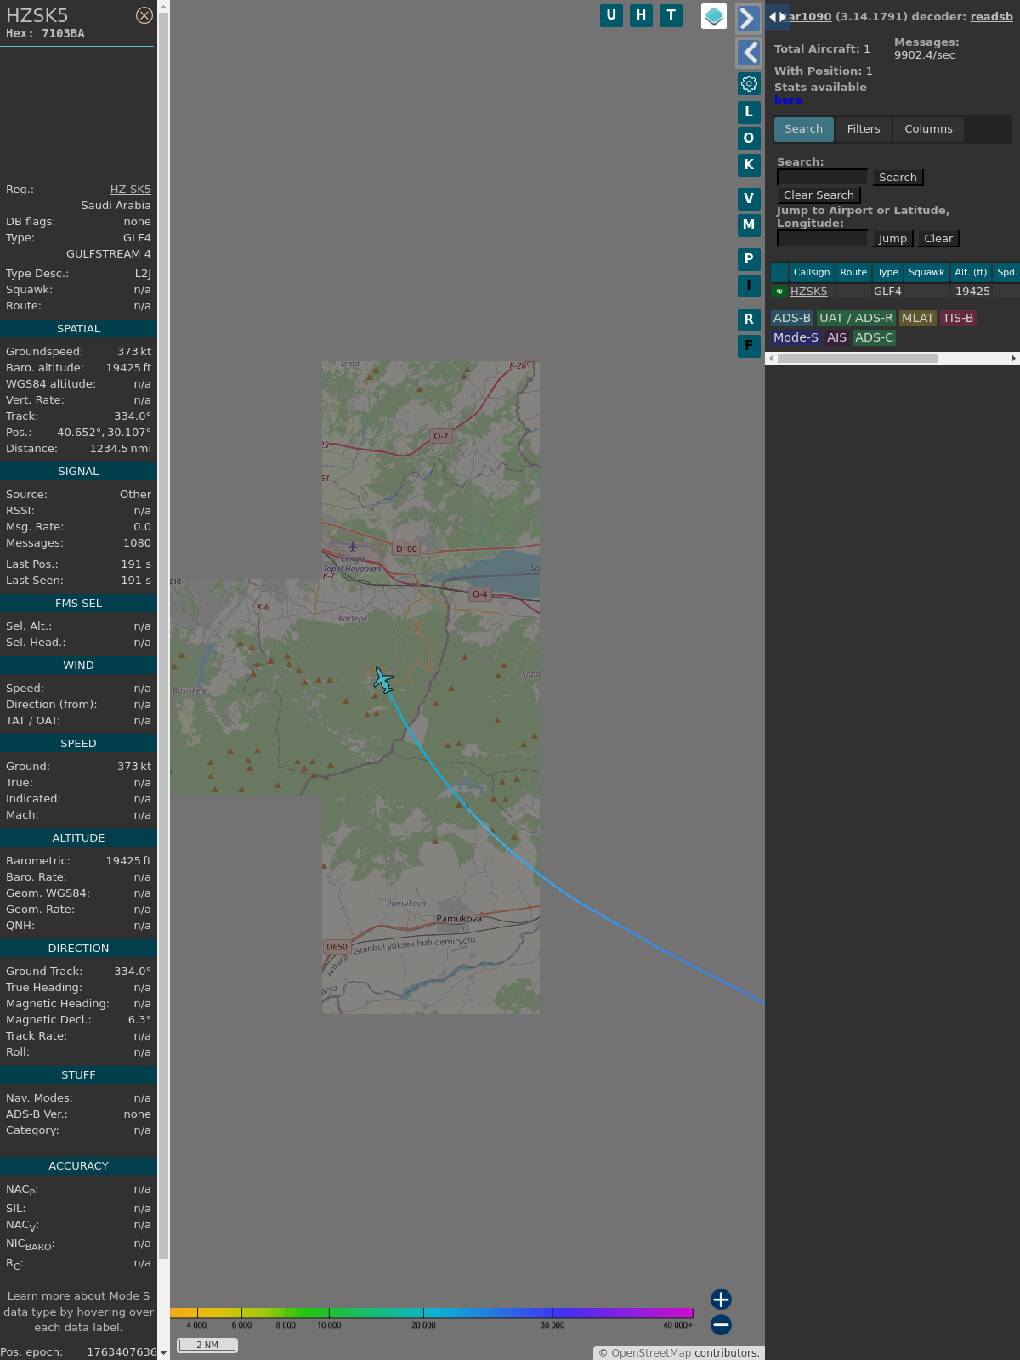Viewport: 1020px width, 1360px height.
Task: Collapse sidebar with right chevron button
Action: pos(748,19)
